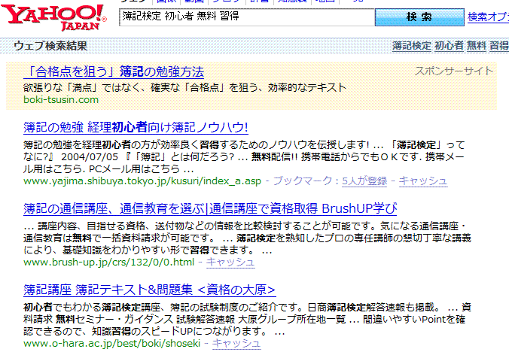Viewport: 509px width, 352px height.
Task: Click snippet line ル用はこちら. PCメール用はこちら
Action: (108, 169)
